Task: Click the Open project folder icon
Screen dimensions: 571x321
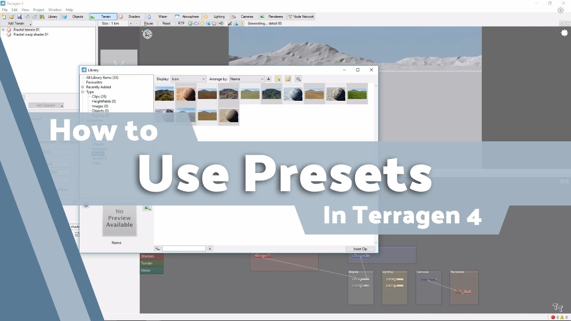Action: click(x=12, y=16)
